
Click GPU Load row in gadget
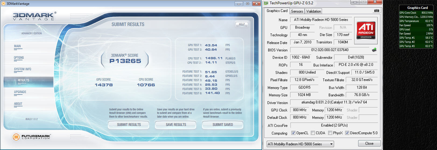tap(416, 29)
